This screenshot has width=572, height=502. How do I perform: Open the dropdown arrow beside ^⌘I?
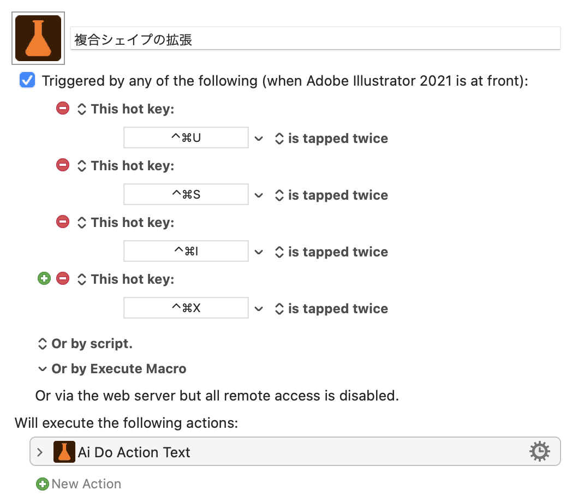click(259, 252)
